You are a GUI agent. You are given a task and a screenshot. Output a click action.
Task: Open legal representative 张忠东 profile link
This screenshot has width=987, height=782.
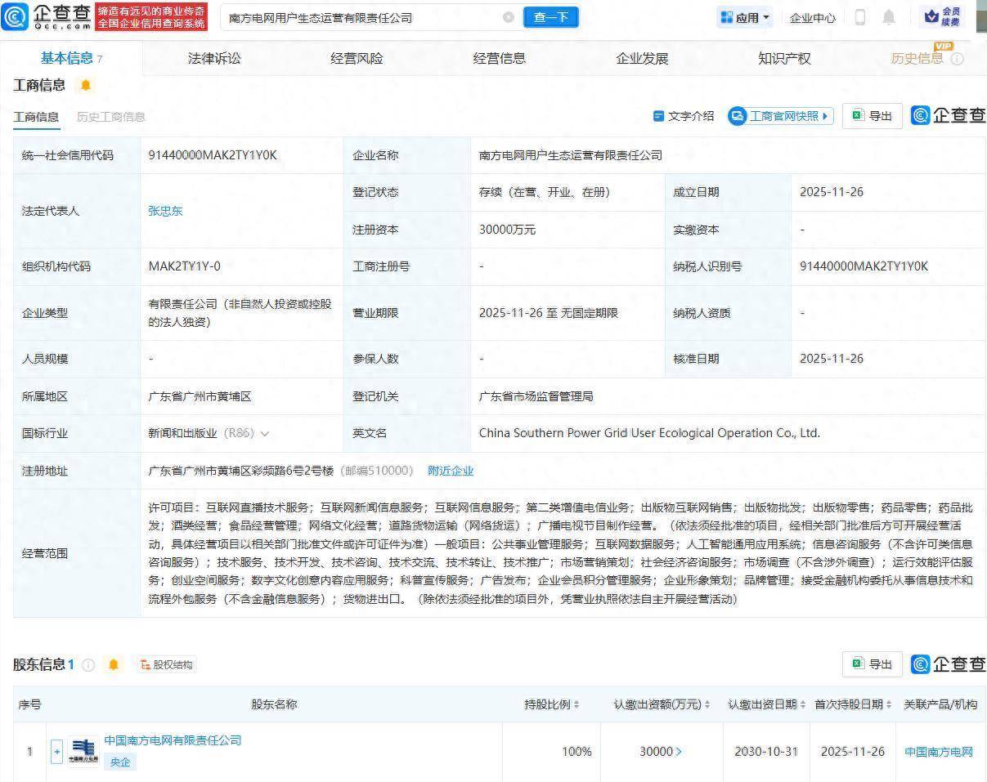165,210
